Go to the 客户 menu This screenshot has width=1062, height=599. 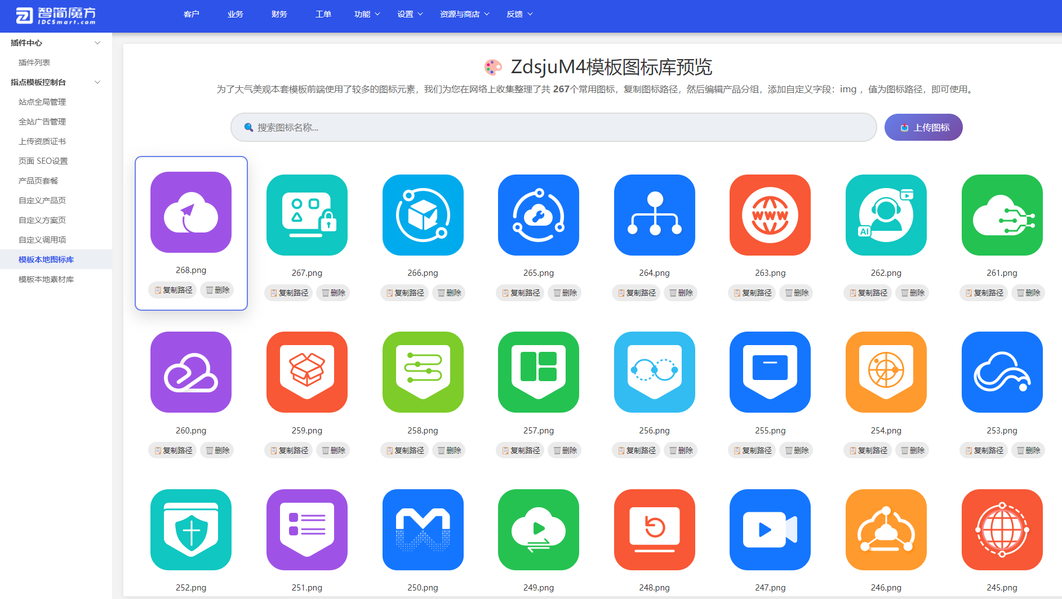(x=192, y=14)
